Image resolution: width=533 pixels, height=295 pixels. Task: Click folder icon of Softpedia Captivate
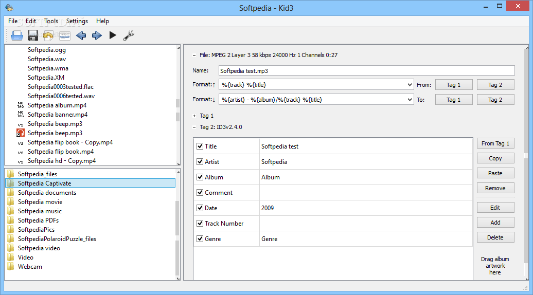click(x=11, y=183)
